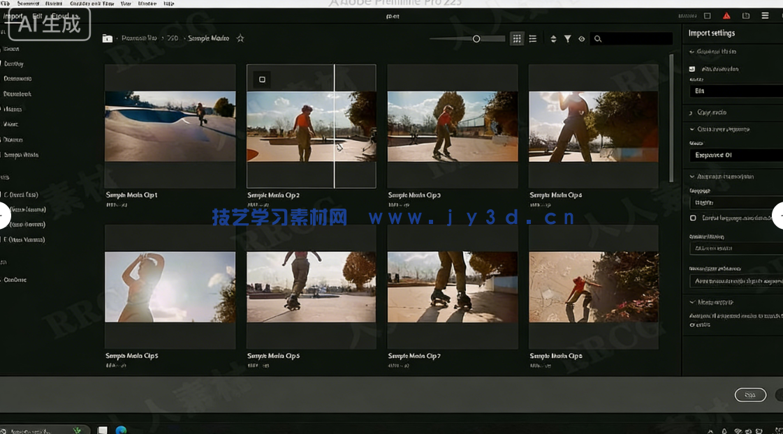
Task: Click the preview eye icon near search
Action: (581, 38)
